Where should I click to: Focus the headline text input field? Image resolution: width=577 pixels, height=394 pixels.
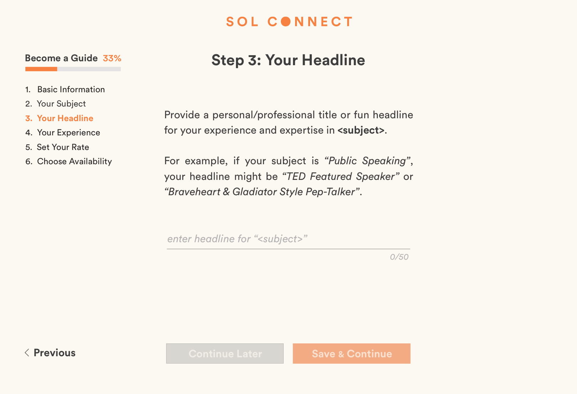click(x=288, y=239)
